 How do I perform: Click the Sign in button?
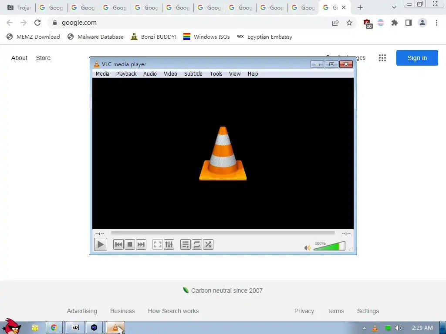coord(417,58)
